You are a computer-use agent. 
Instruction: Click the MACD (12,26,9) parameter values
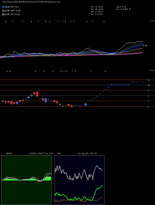(x=40, y=153)
